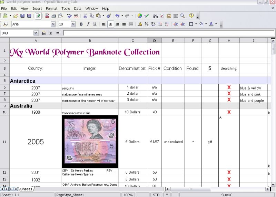
Task: Select row 11 header
Action: (4, 142)
